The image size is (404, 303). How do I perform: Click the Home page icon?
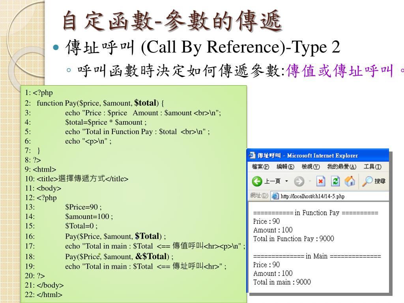click(350, 181)
